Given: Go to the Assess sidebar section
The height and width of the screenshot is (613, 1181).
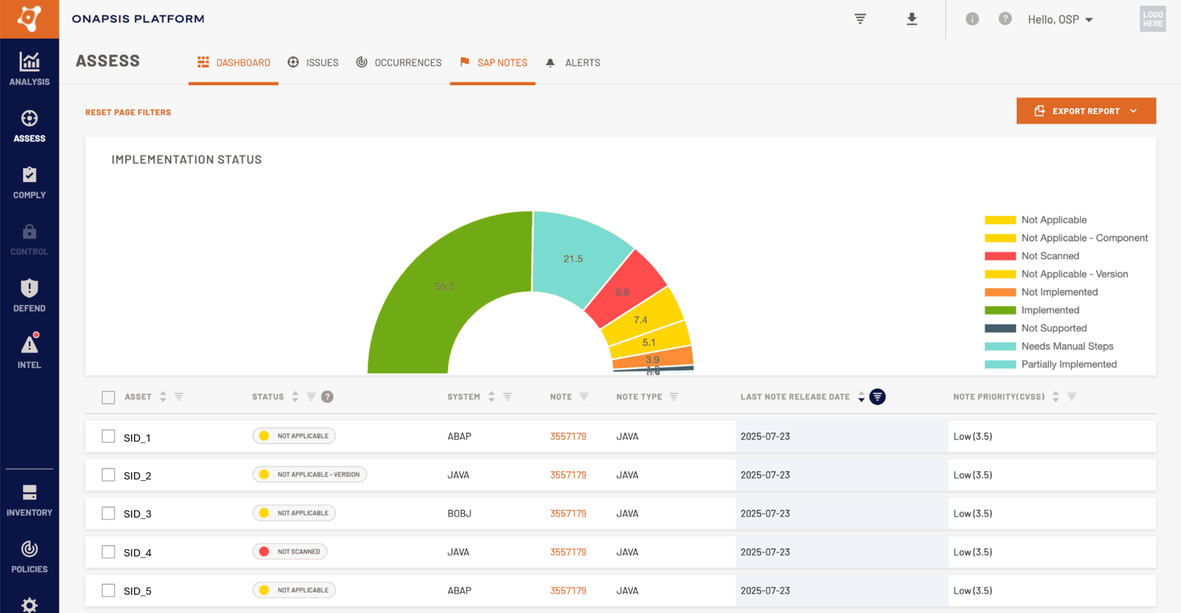Looking at the screenshot, I should 30,126.
